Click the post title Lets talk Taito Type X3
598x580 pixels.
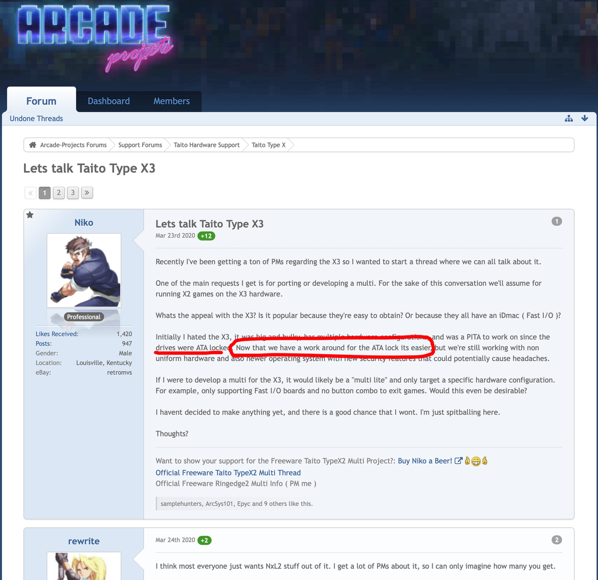(x=209, y=224)
